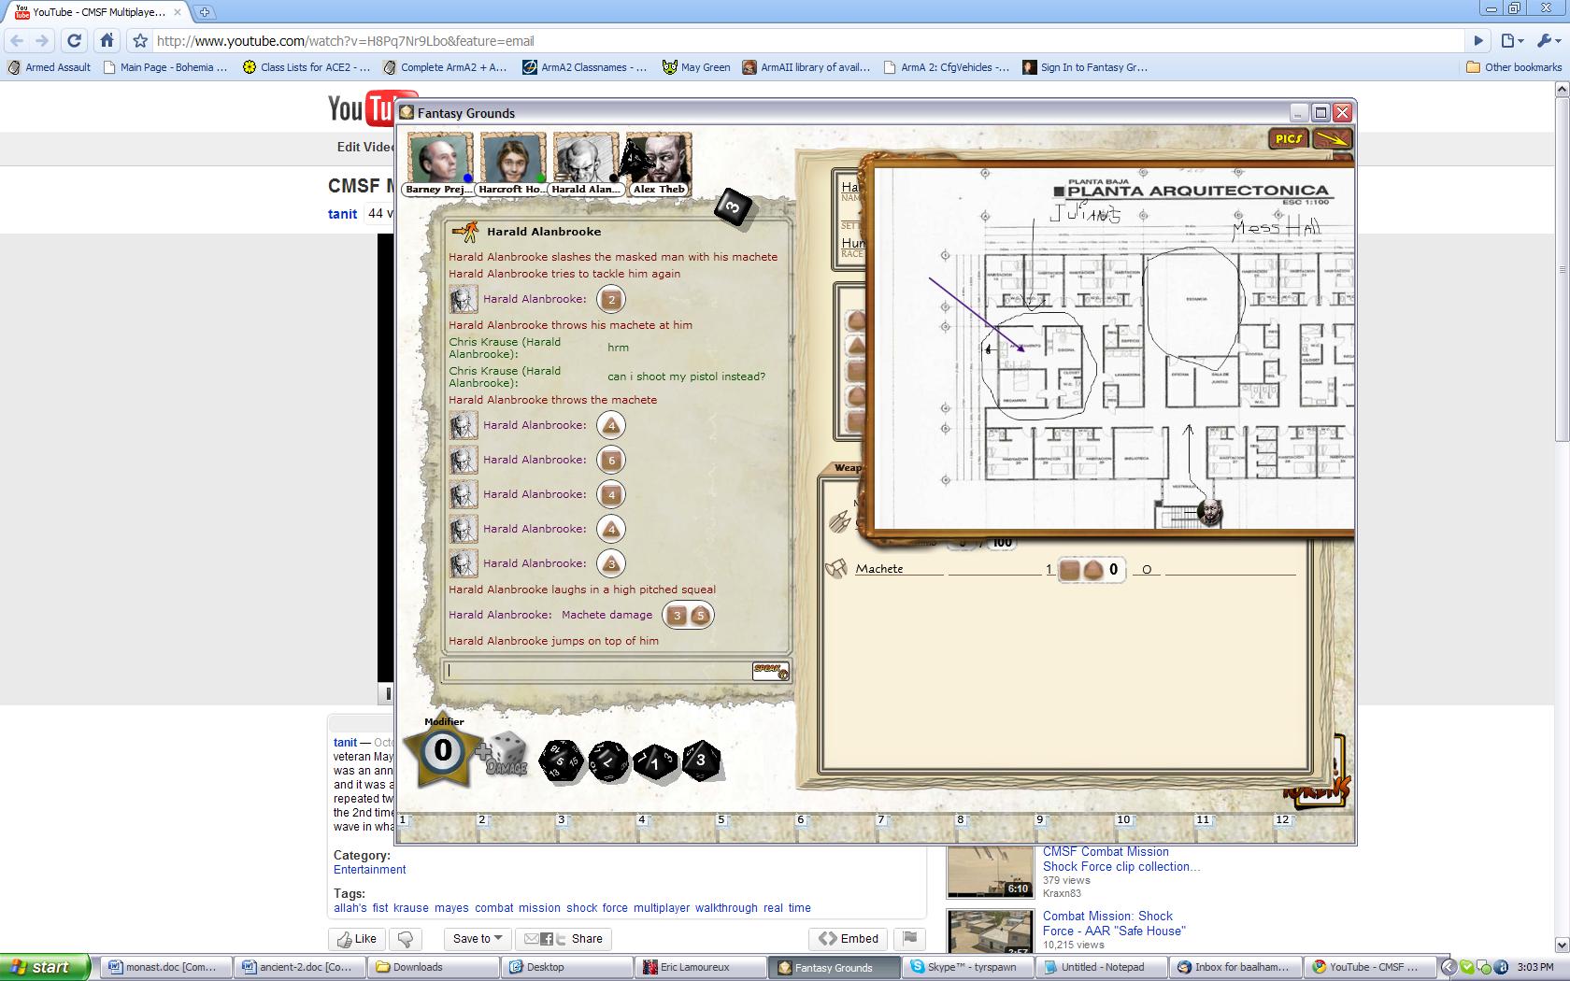Switch to the Weapons tab on sheet
The height and width of the screenshot is (981, 1570).
point(848,468)
